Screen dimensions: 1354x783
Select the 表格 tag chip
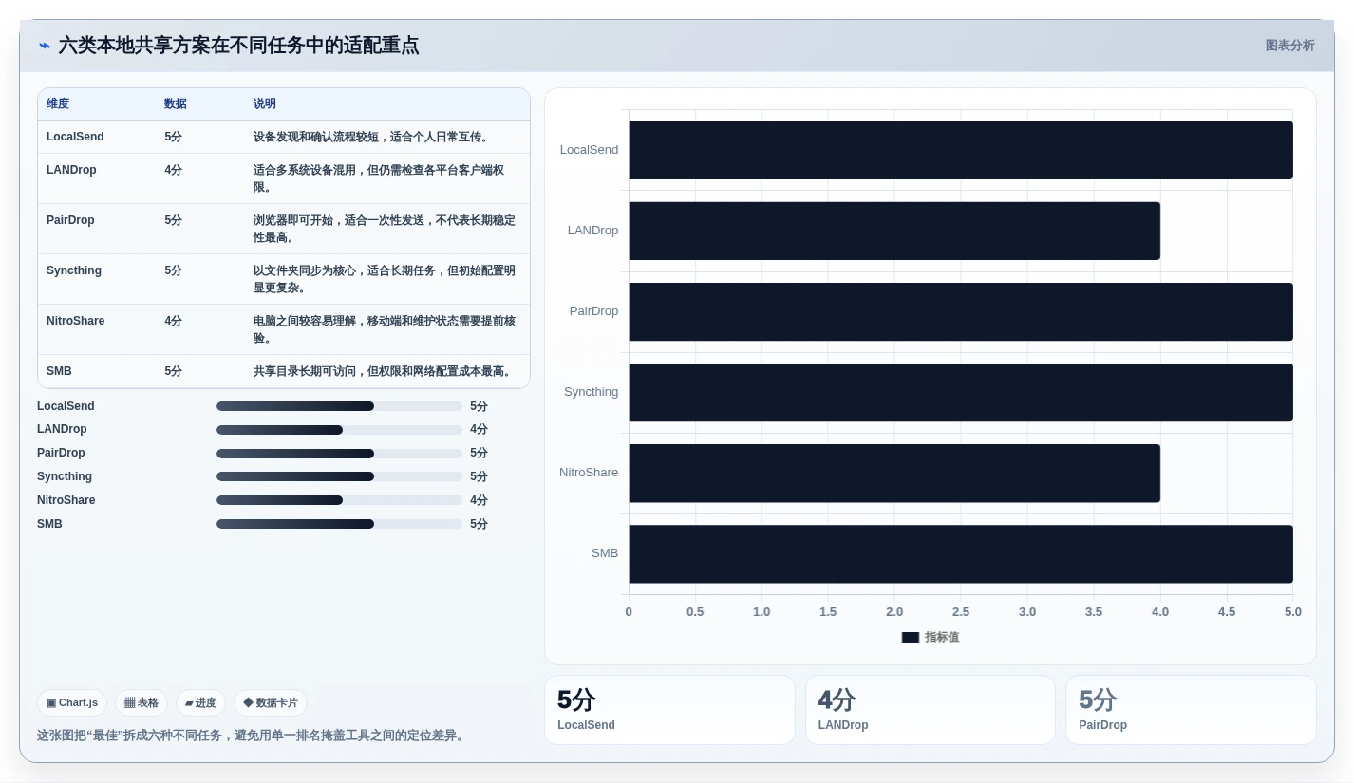click(x=141, y=702)
